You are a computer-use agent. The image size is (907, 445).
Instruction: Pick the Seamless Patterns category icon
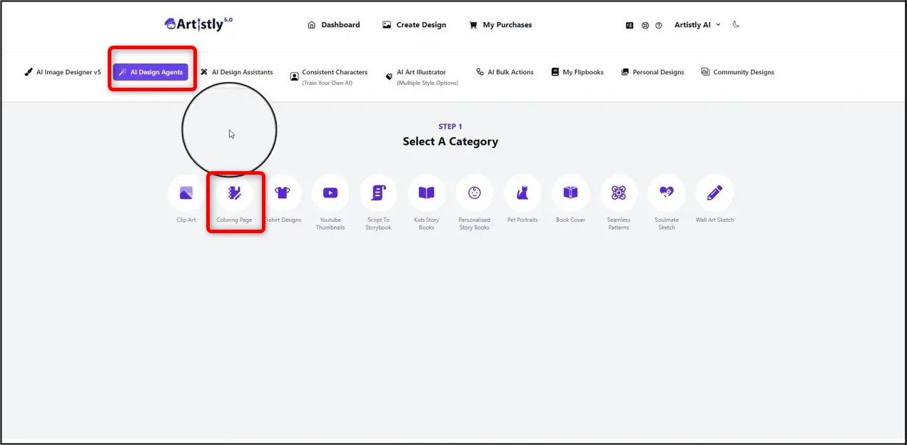[x=619, y=193]
